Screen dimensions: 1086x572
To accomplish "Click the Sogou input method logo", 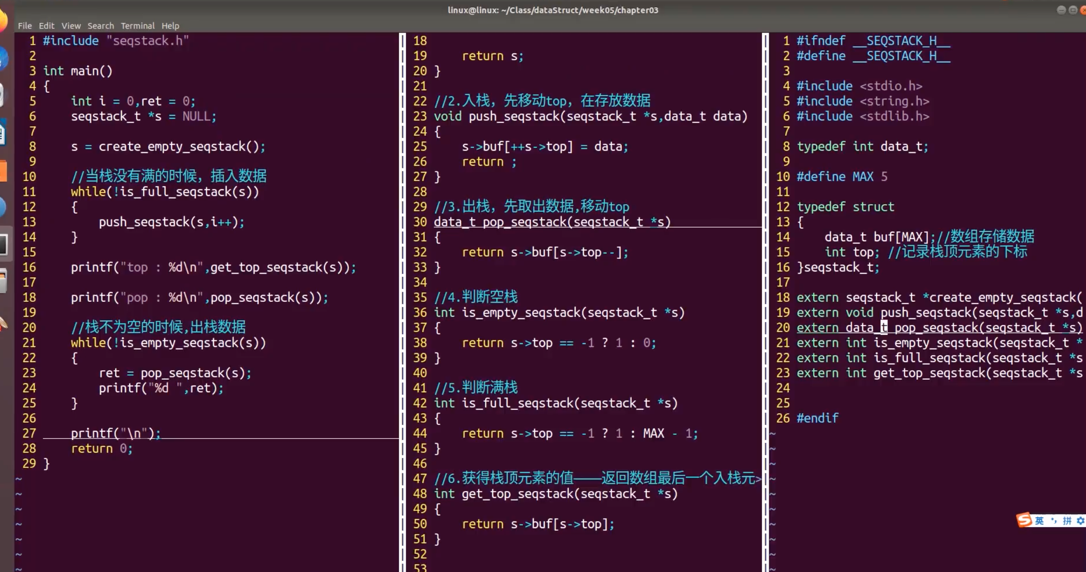I will tap(1024, 520).
